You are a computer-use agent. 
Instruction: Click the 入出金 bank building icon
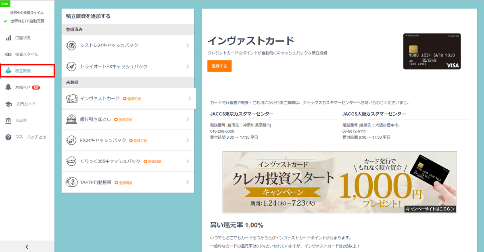click(x=8, y=121)
